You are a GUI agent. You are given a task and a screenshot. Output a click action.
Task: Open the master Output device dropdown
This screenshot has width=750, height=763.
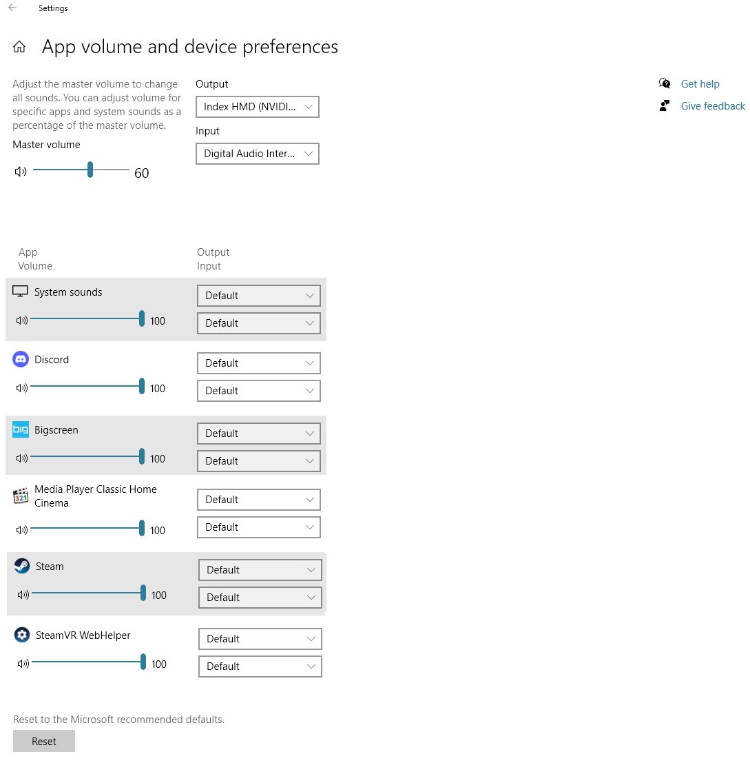[258, 107]
